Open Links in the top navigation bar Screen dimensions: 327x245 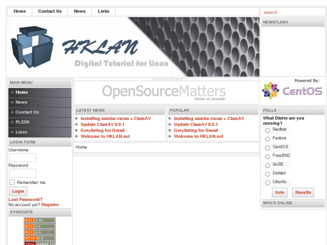(103, 11)
